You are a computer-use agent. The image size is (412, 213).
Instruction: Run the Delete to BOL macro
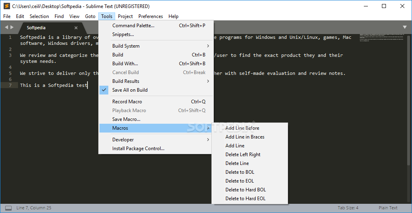pos(250,172)
